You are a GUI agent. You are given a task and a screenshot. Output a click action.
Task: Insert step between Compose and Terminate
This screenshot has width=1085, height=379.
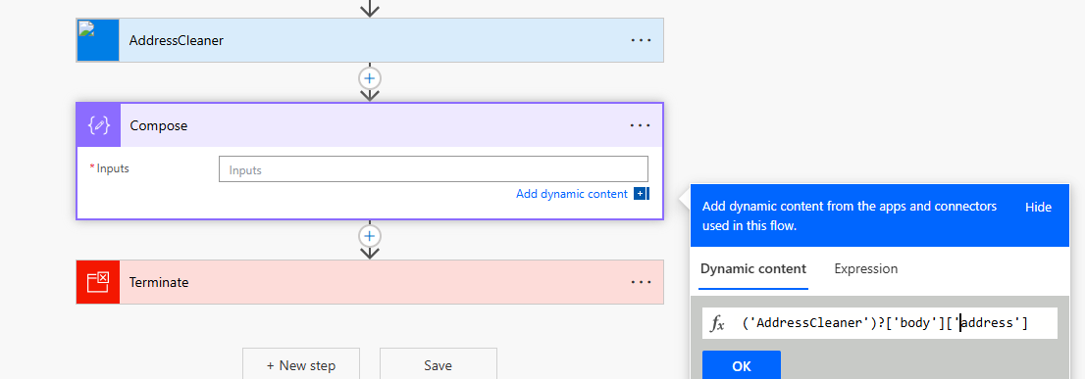[370, 236]
